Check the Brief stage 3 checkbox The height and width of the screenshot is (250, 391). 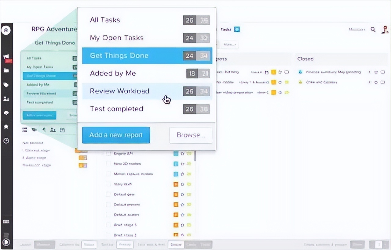(108, 235)
